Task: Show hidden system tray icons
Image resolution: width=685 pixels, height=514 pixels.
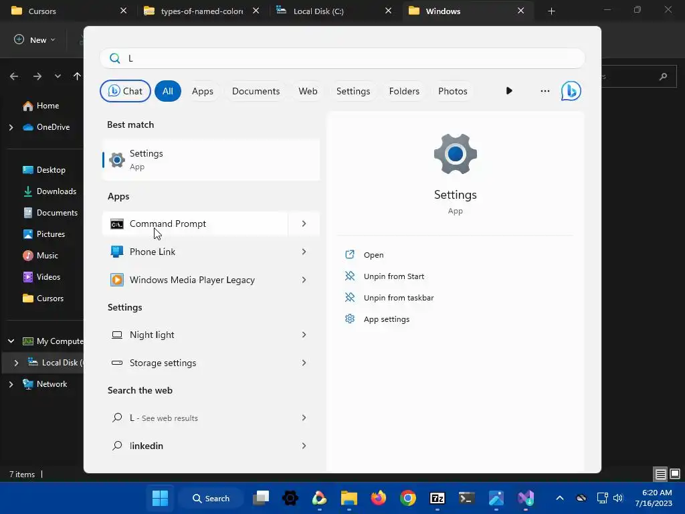Action: pos(560,498)
